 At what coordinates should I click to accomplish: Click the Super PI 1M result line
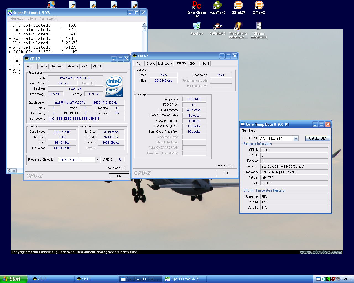tap(43, 52)
